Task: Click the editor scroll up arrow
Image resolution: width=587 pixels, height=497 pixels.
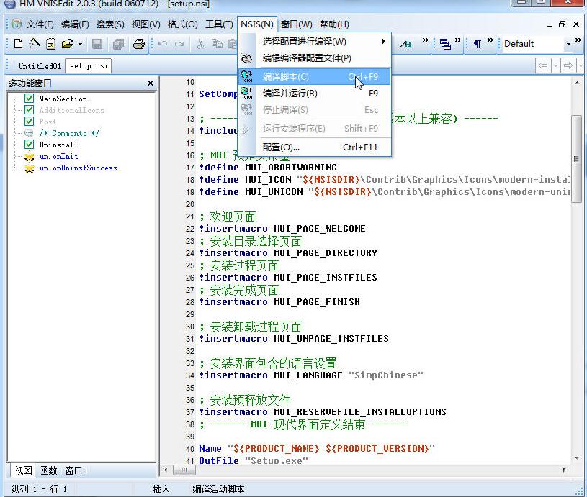Action: coord(576,83)
